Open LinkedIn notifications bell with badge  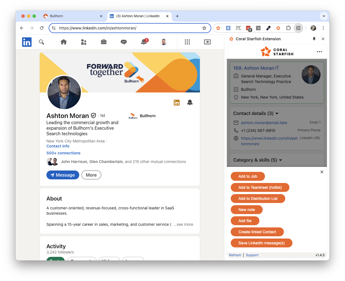point(144,42)
